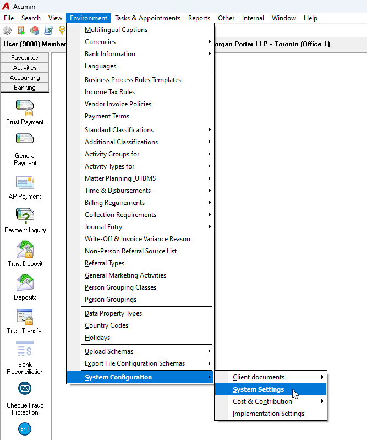The width and height of the screenshot is (367, 440).
Task: Open Implementation Settings
Action: click(271, 414)
